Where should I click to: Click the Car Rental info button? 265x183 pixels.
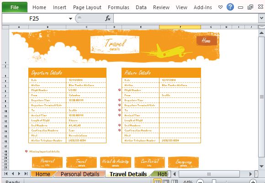(149, 162)
